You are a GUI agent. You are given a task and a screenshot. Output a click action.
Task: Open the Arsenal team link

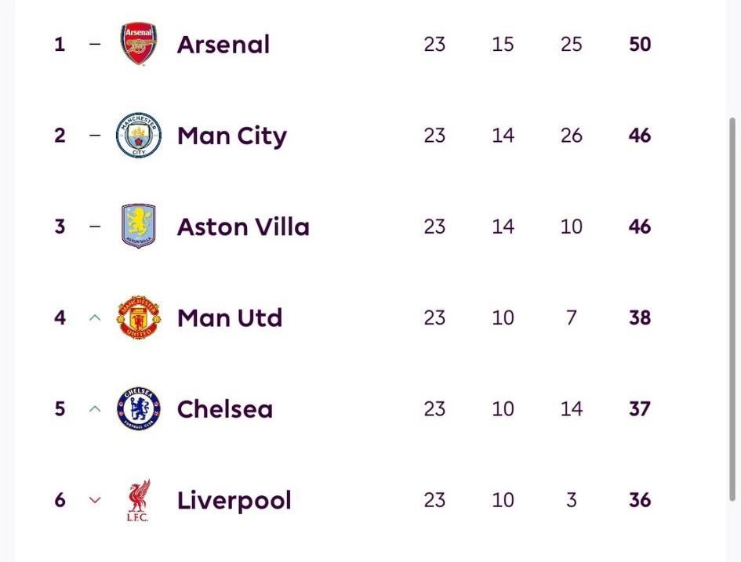pyautogui.click(x=223, y=44)
